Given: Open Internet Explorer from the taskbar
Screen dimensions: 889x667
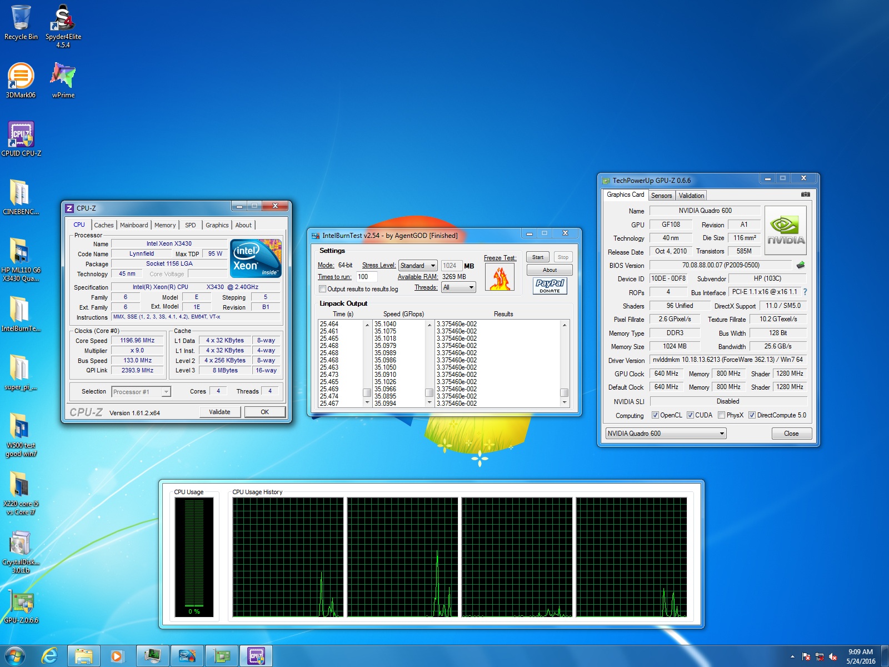Looking at the screenshot, I should (50, 656).
